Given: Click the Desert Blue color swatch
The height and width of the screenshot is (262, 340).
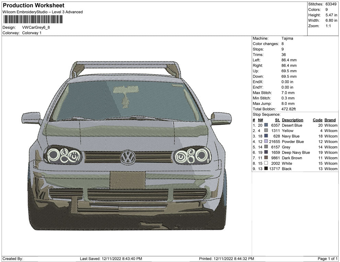Looking at the screenshot, I should (x=266, y=125).
